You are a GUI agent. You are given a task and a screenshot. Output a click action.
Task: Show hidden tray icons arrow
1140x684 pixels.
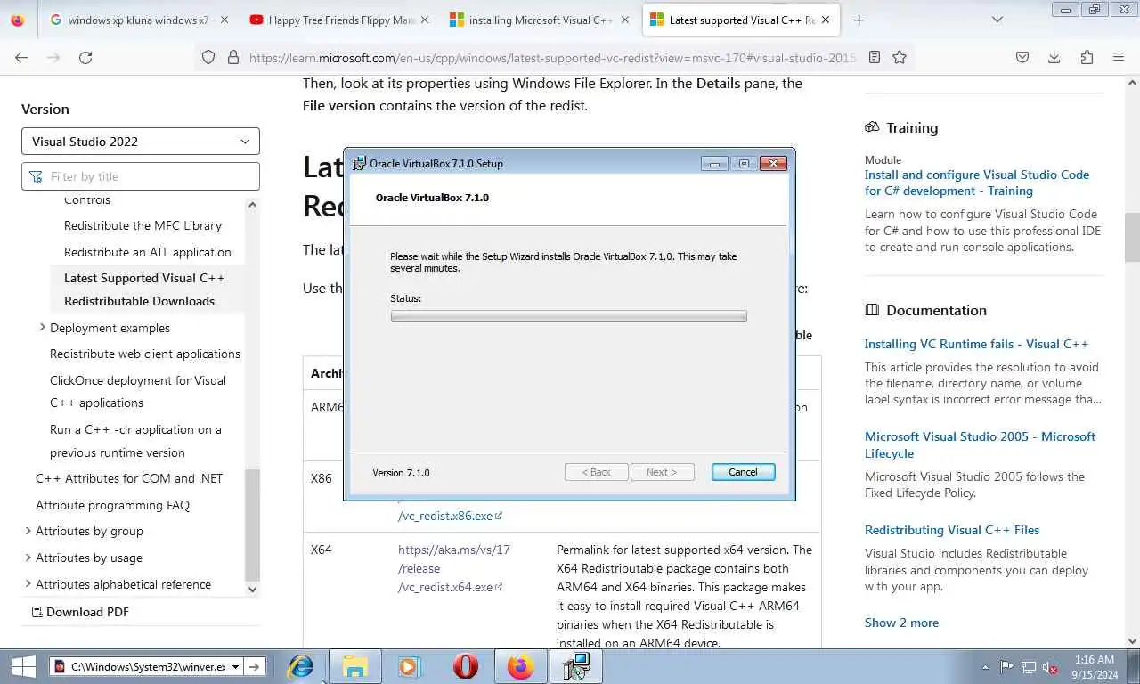(x=985, y=667)
